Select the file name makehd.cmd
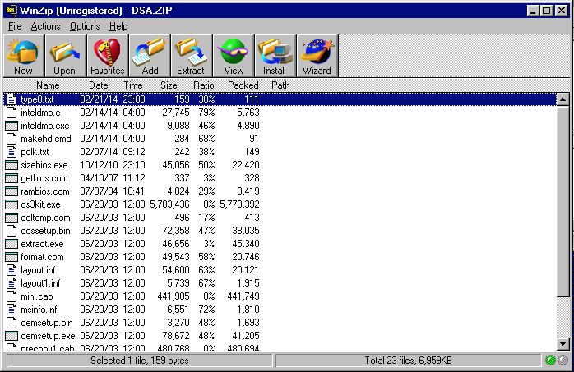574x372 pixels. point(46,139)
